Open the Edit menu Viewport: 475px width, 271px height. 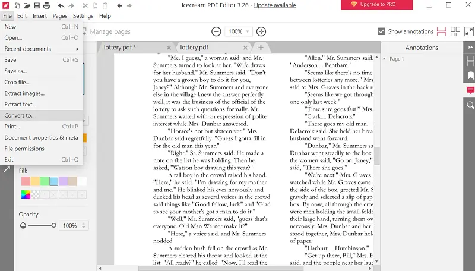pyautogui.click(x=22, y=16)
